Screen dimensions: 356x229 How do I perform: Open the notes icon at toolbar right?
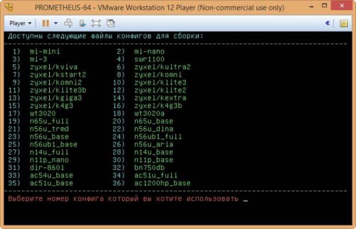344,23
